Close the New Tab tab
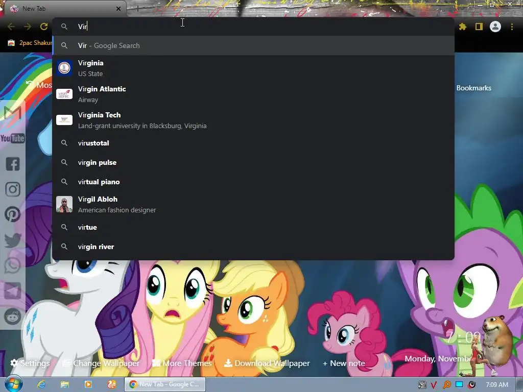 [118, 9]
